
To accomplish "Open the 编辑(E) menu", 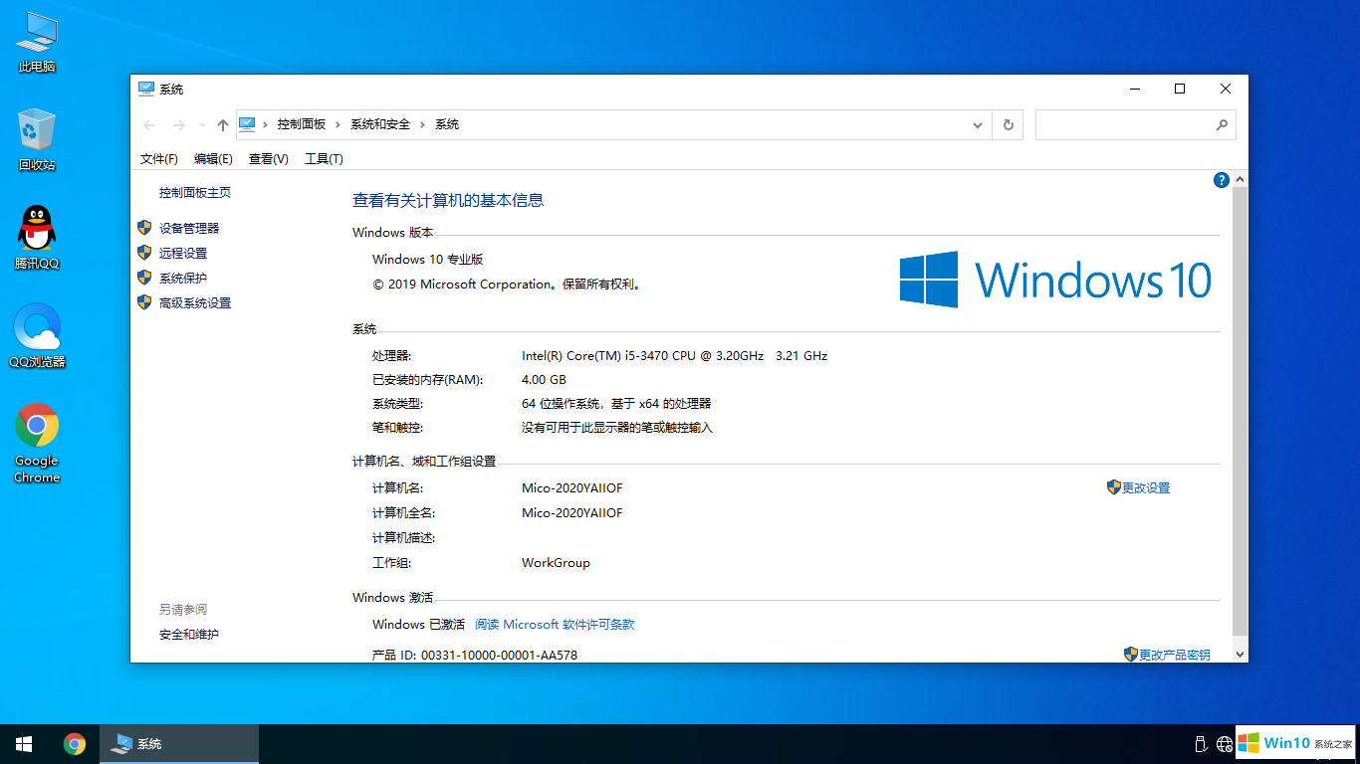I will (213, 159).
